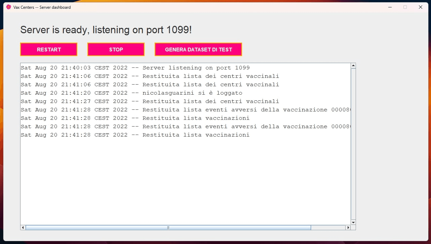This screenshot has height=244, width=431.
Task: Stop the server with STOP button
Action: pos(116,49)
